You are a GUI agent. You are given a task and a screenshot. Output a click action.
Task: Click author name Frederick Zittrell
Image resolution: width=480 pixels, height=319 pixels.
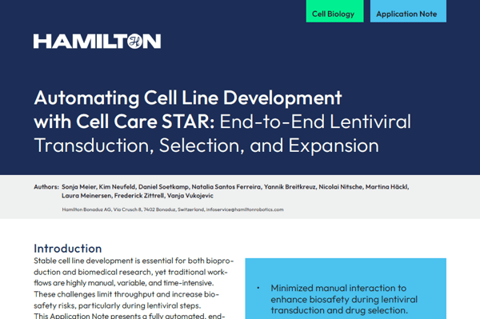pyautogui.click(x=139, y=196)
